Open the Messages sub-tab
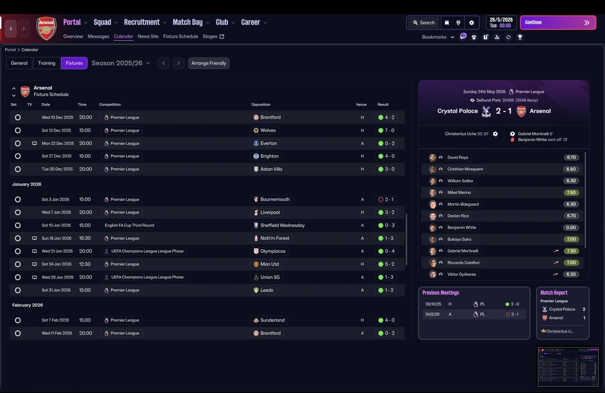The width and height of the screenshot is (605, 393). click(98, 36)
